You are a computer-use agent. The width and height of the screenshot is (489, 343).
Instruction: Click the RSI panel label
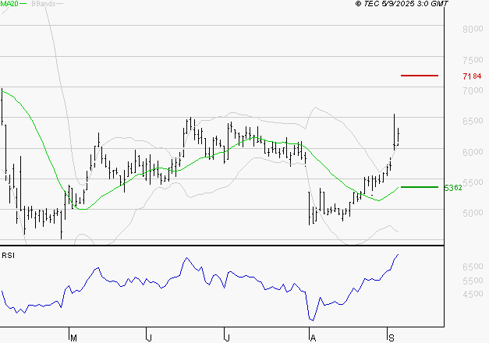coord(9,255)
